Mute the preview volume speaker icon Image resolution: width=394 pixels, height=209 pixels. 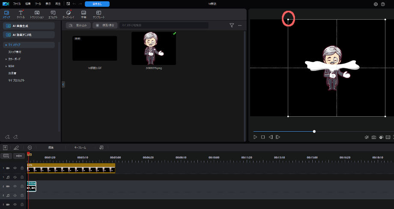point(367,137)
